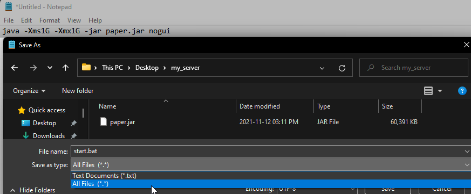Image resolution: width=471 pixels, height=194 pixels.
Task: Create a New folder
Action: [78, 91]
